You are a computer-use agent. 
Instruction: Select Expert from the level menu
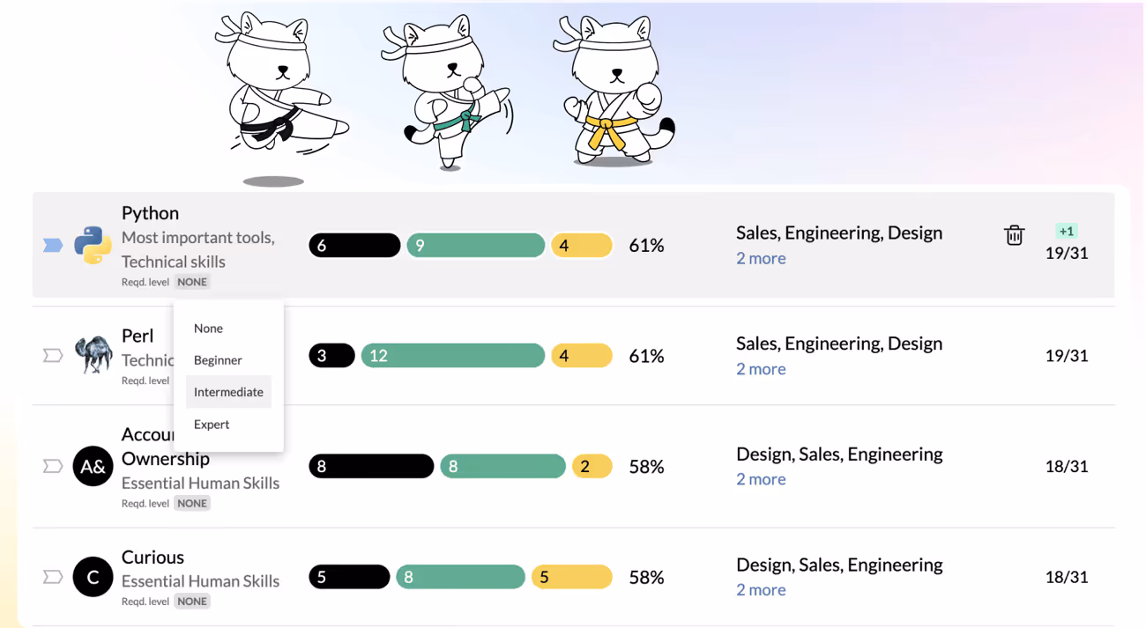(x=212, y=424)
